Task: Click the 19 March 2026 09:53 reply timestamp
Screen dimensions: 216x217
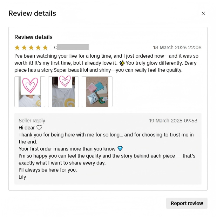Action: [173, 121]
